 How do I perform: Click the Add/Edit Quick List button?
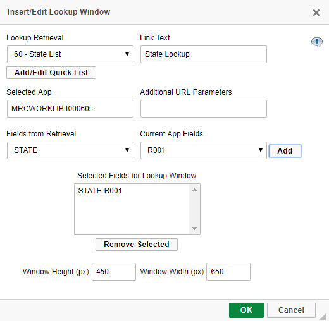51,73
